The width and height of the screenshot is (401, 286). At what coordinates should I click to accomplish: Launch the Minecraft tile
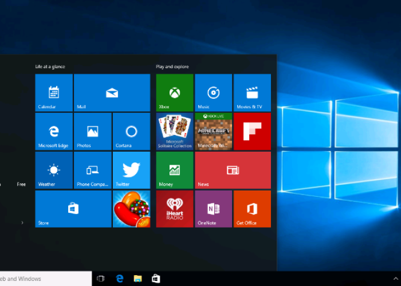click(214, 132)
